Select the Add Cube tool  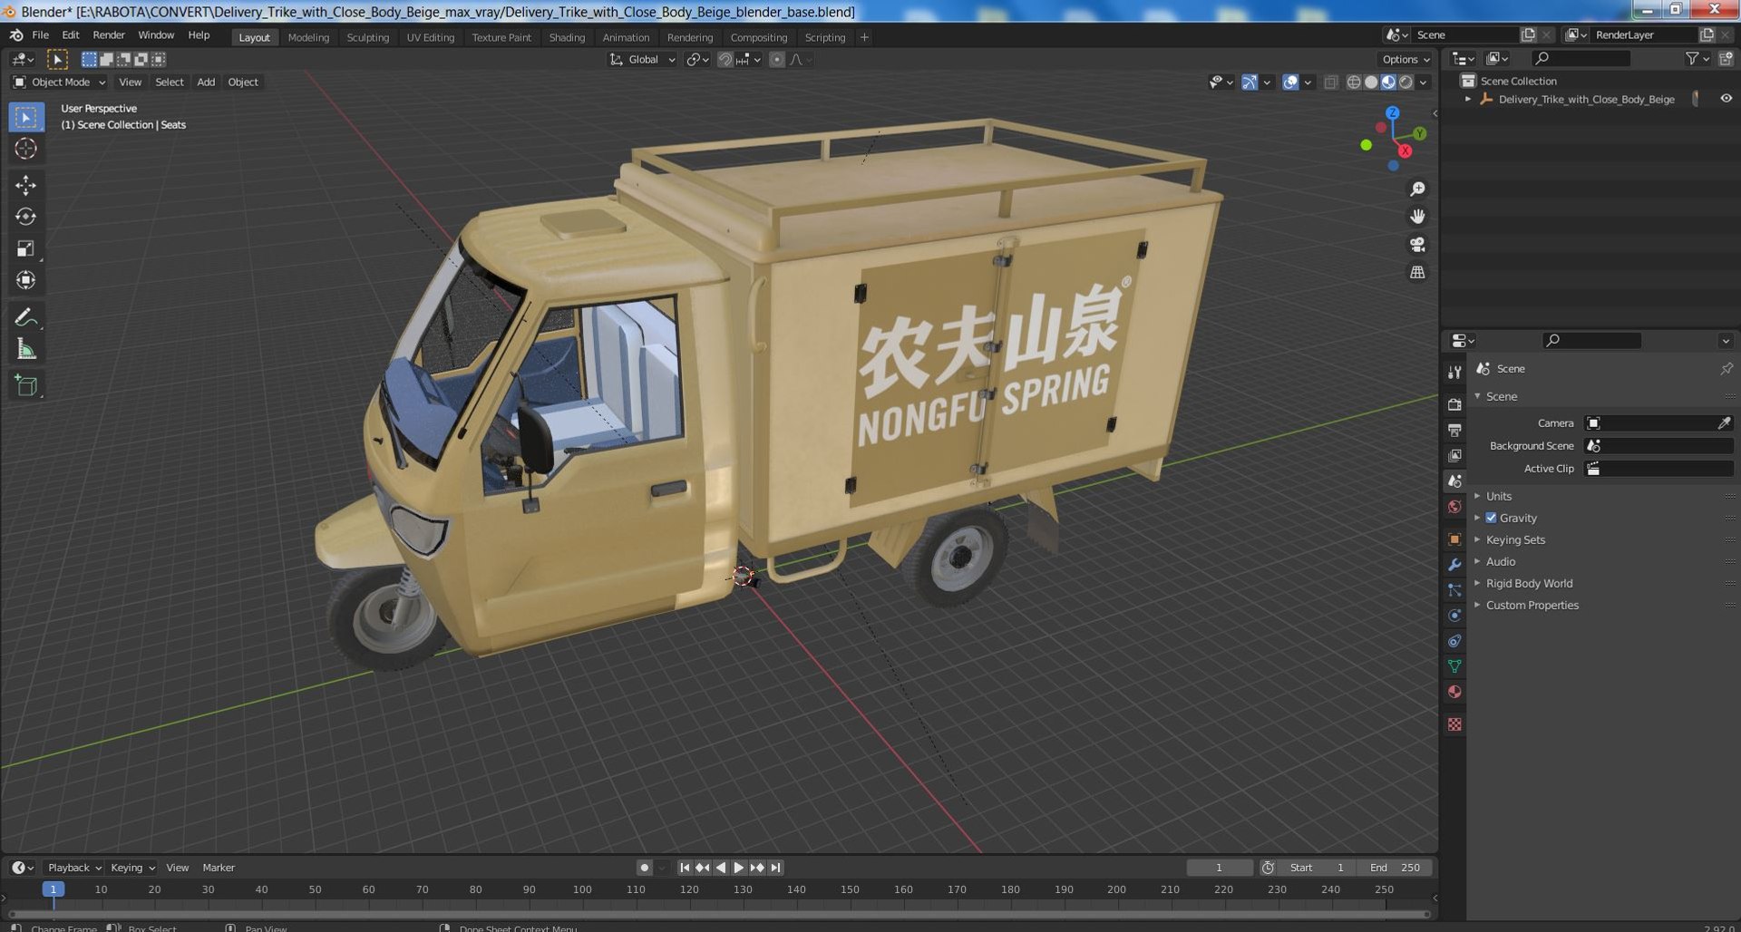(25, 385)
